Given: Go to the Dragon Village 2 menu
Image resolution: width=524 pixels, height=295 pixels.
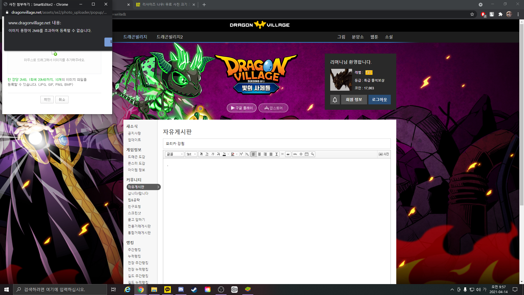Looking at the screenshot, I should click(170, 37).
